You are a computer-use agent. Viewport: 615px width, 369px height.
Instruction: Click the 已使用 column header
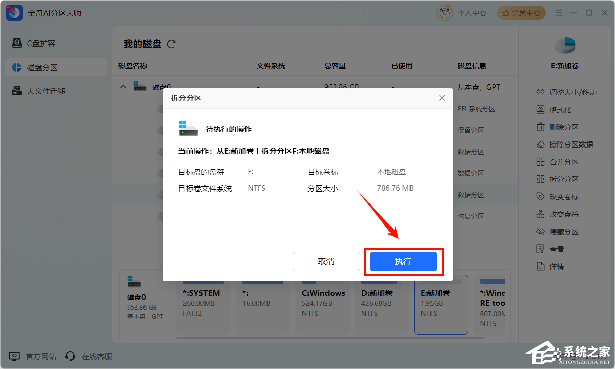402,66
